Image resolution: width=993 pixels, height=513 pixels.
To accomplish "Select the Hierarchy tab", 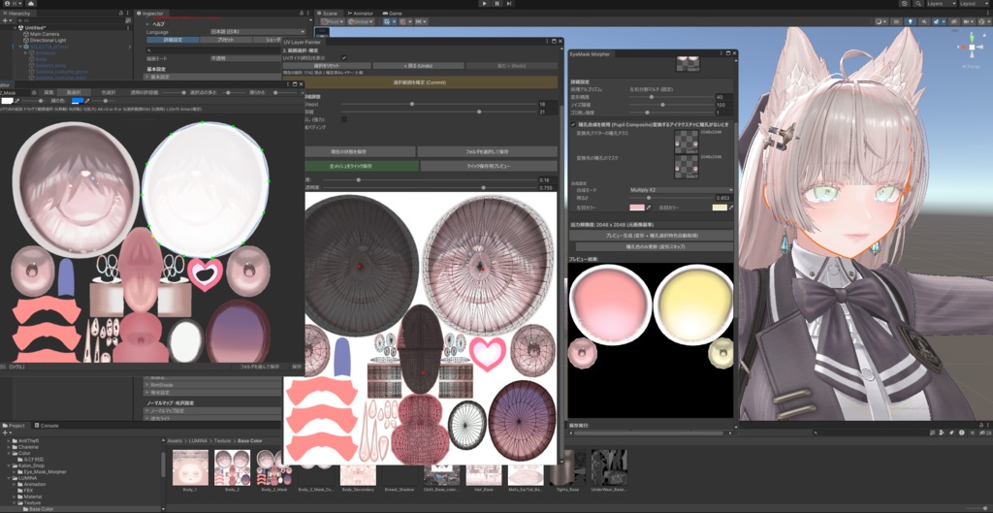I will (x=19, y=14).
